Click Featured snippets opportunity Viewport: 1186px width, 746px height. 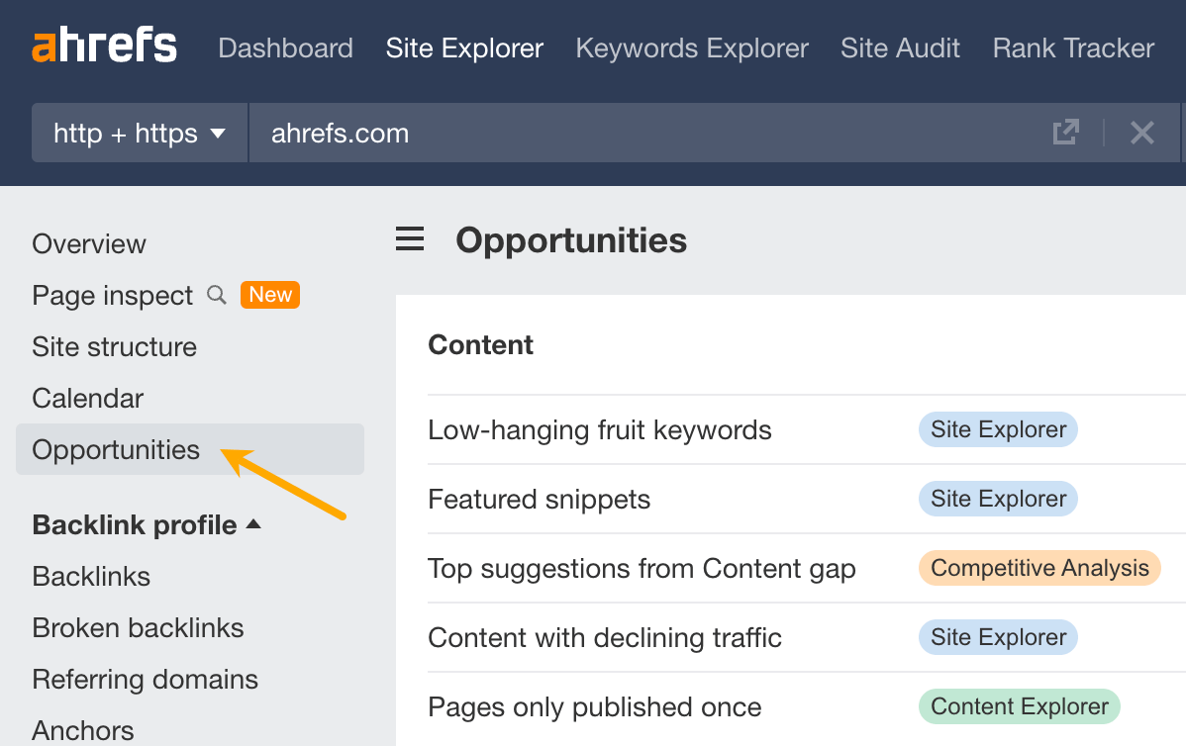click(539, 499)
